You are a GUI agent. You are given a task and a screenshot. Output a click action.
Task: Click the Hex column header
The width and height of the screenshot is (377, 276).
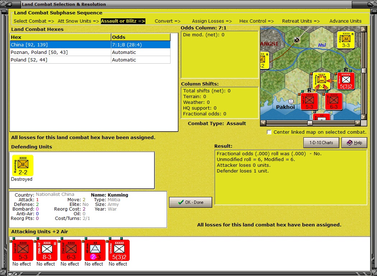pyautogui.click(x=60, y=37)
